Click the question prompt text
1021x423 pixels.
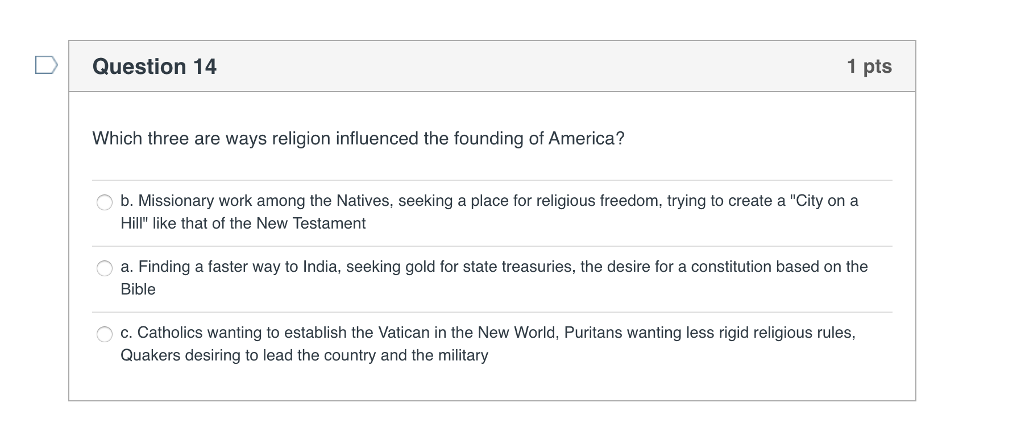358,138
